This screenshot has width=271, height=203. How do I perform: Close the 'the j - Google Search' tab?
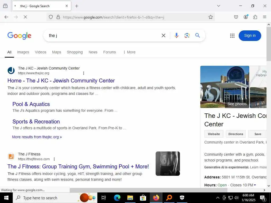(x=66, y=6)
